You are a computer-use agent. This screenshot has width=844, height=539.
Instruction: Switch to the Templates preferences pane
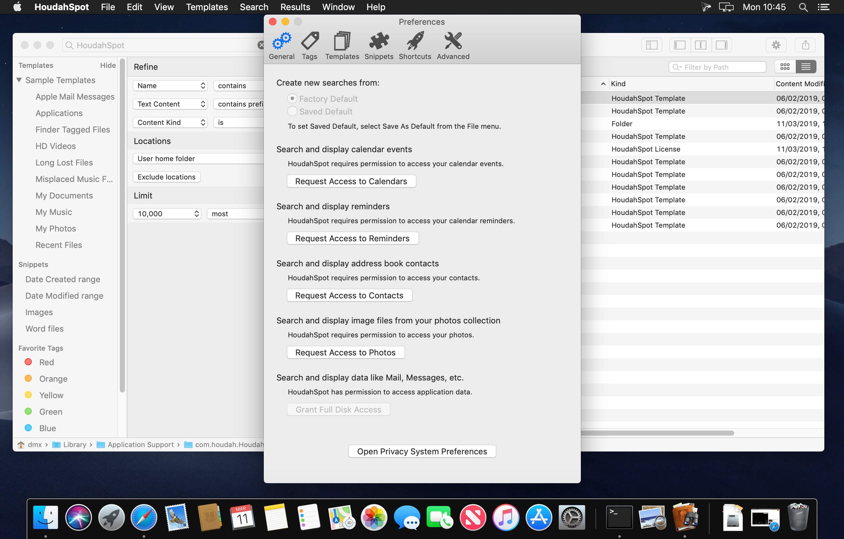(342, 46)
